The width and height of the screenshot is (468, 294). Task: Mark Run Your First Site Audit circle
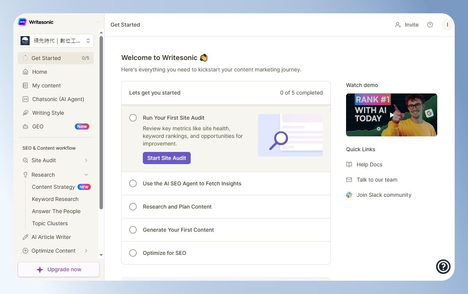pyautogui.click(x=133, y=118)
